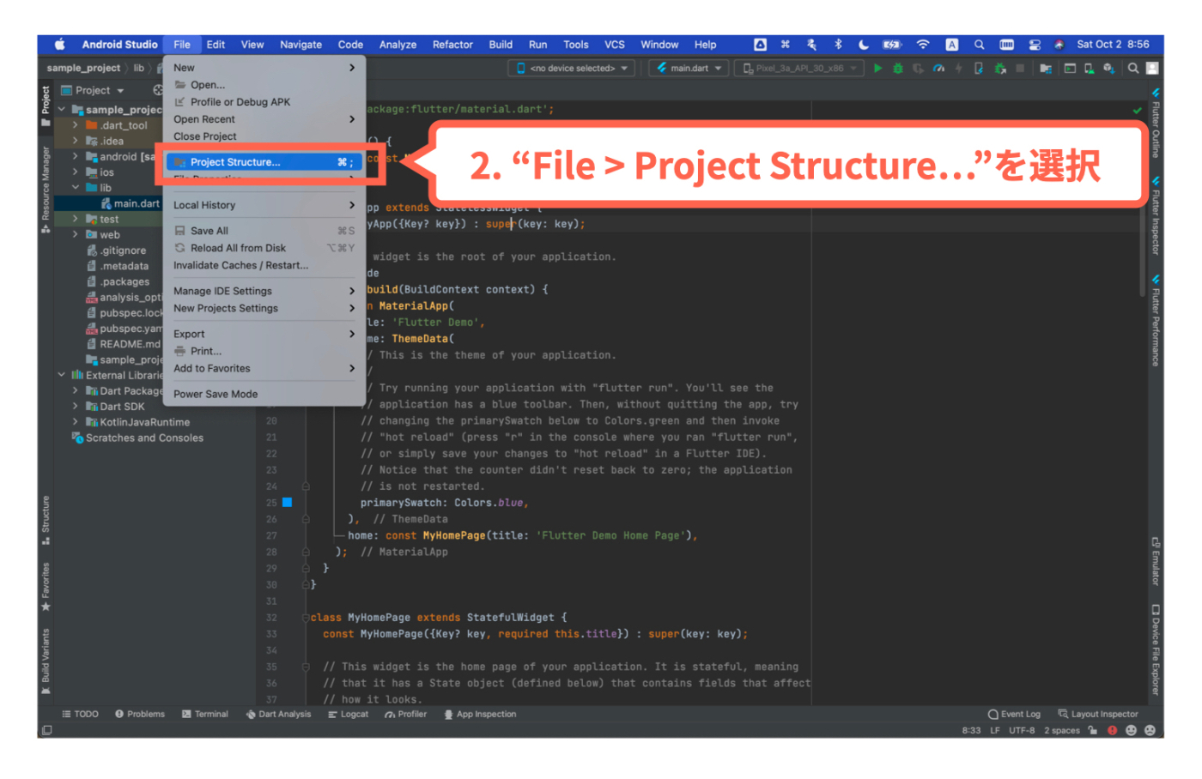Select main.dart in the project tree
Screen dimensions: 1202x779
(x=131, y=204)
